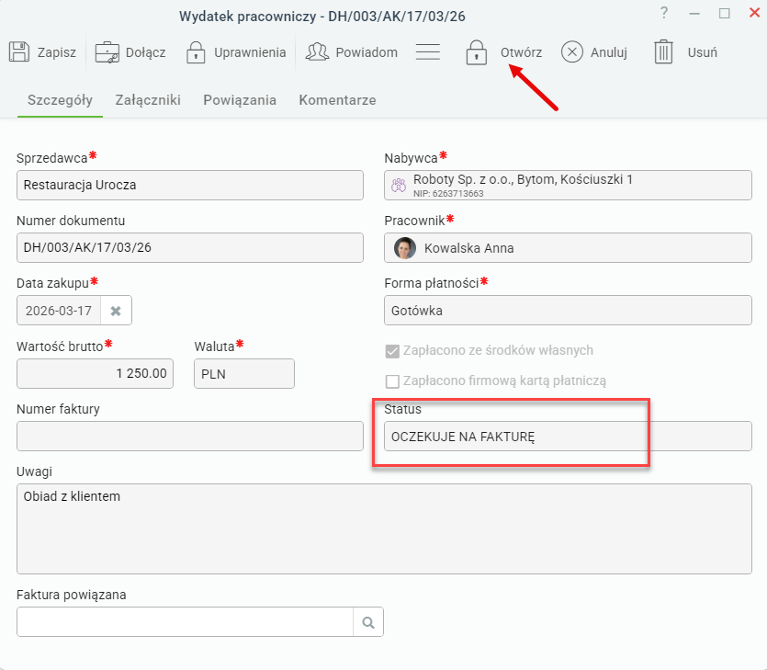
Task: Open the Status field selector
Action: click(x=568, y=436)
